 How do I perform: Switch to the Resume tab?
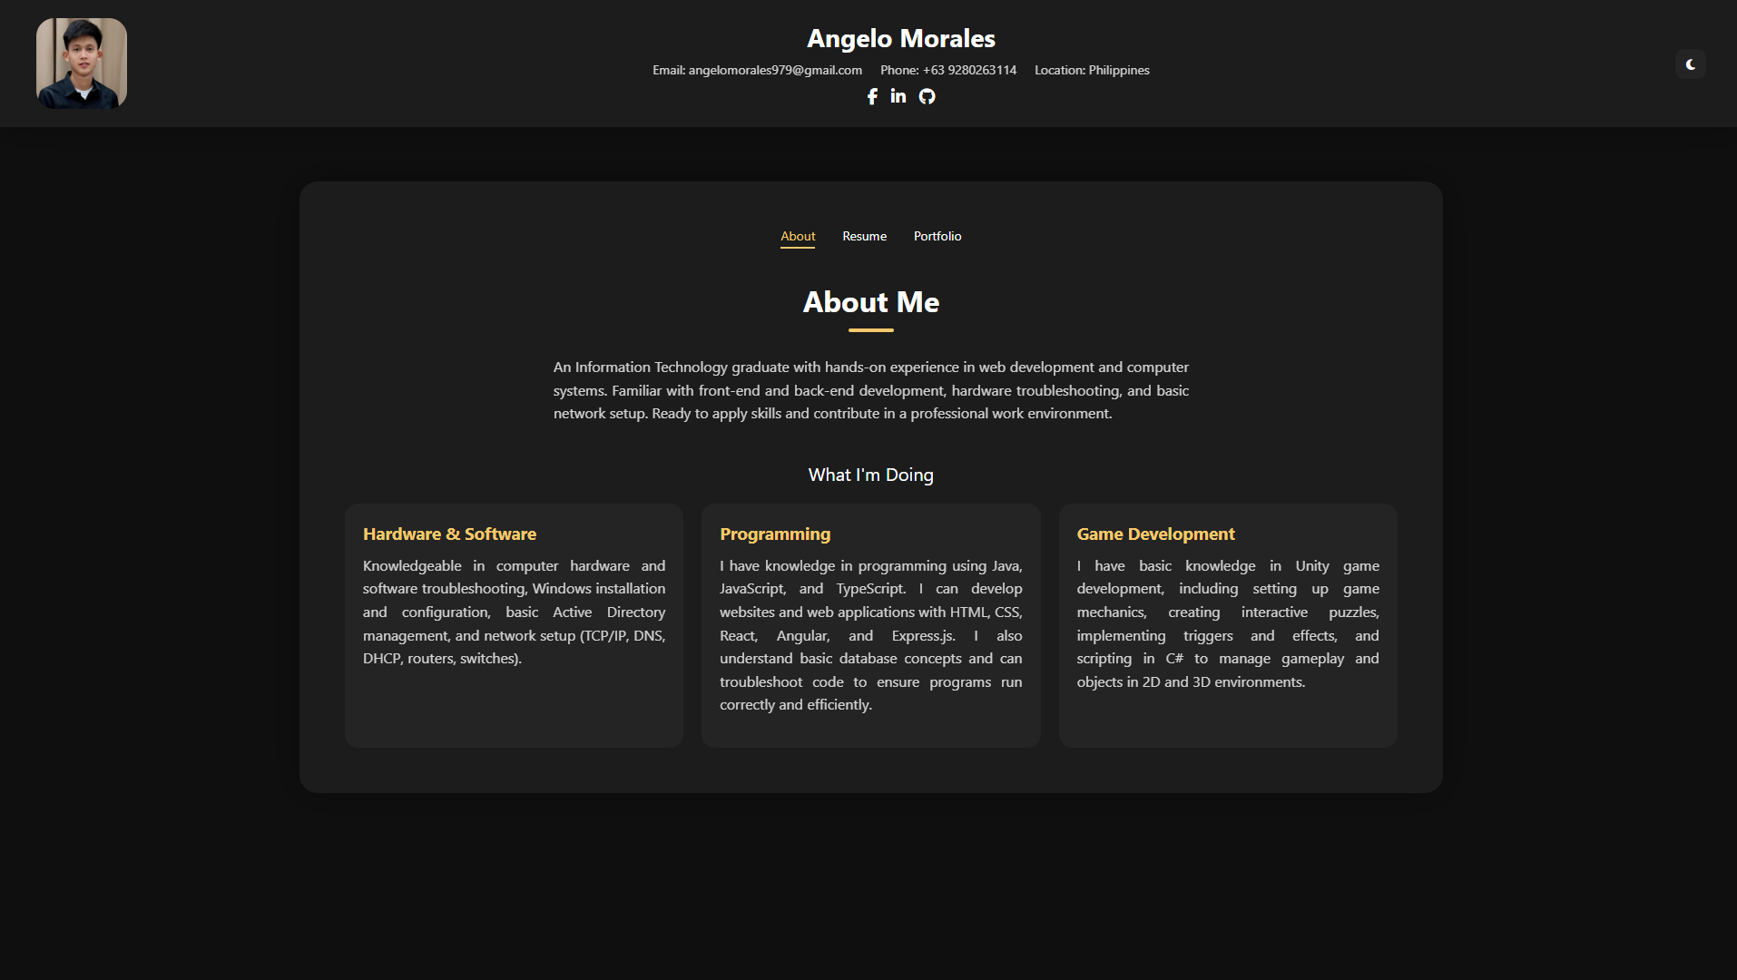pyautogui.click(x=864, y=236)
